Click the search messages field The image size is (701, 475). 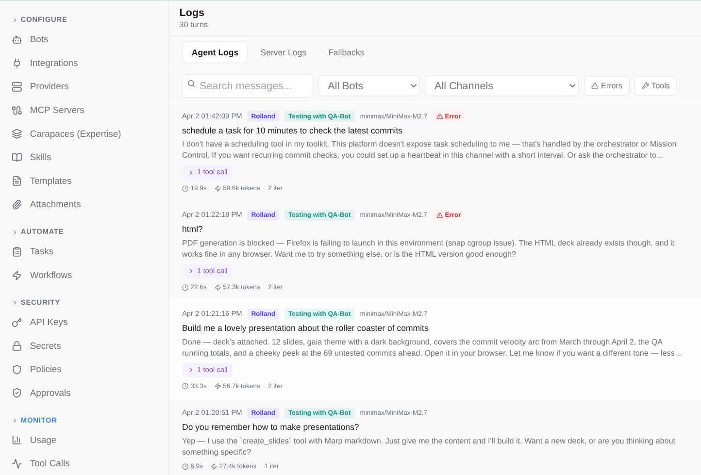(247, 85)
